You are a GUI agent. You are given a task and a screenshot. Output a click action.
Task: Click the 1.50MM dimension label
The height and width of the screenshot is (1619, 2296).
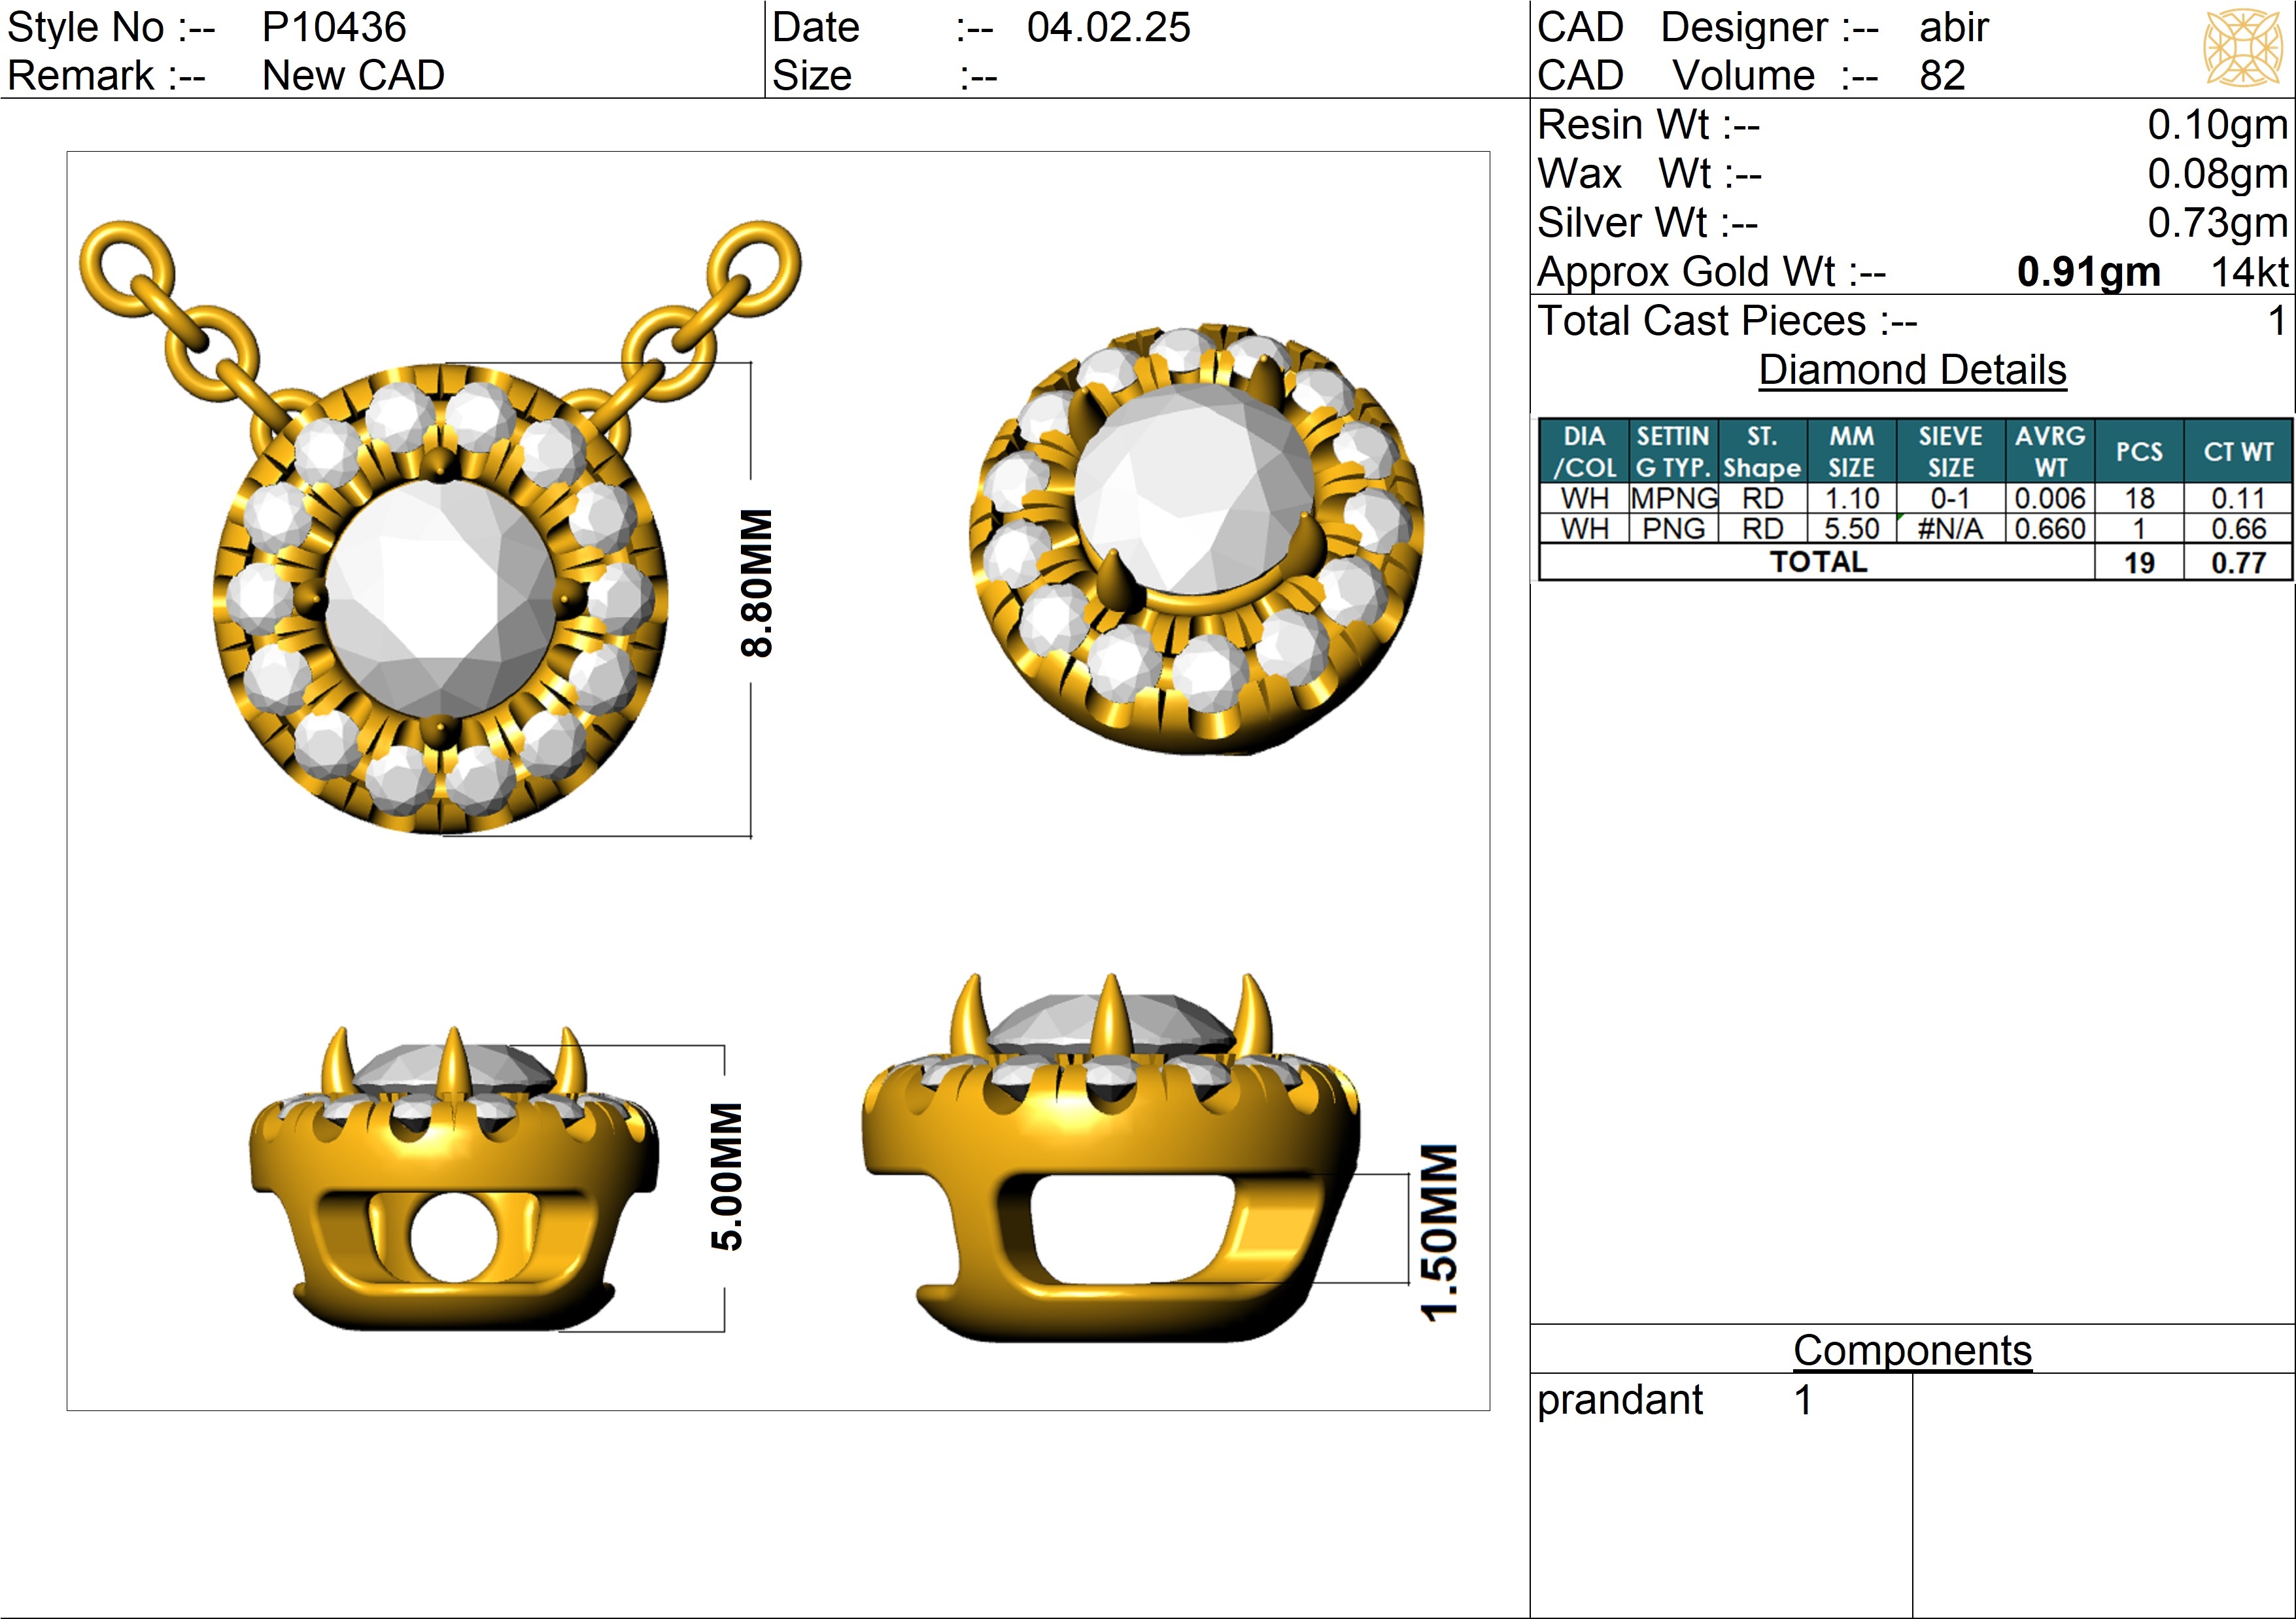pos(1439,1232)
